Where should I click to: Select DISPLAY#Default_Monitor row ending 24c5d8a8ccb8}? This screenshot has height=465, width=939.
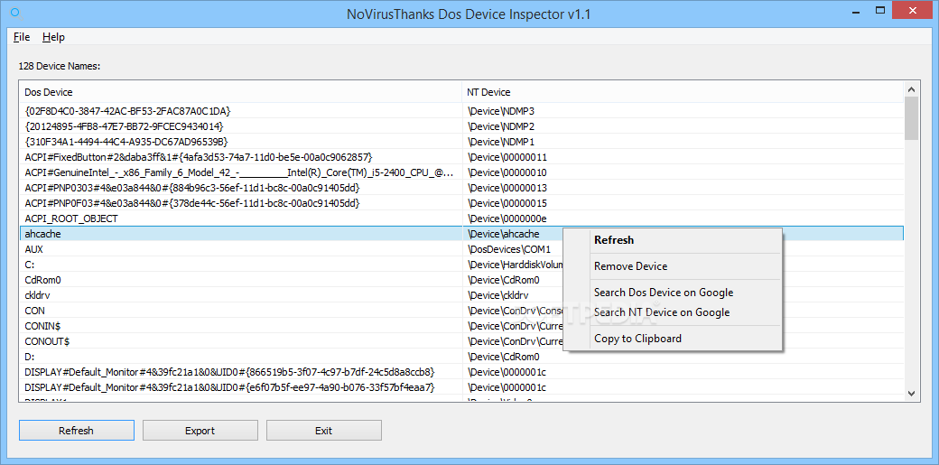point(461,372)
